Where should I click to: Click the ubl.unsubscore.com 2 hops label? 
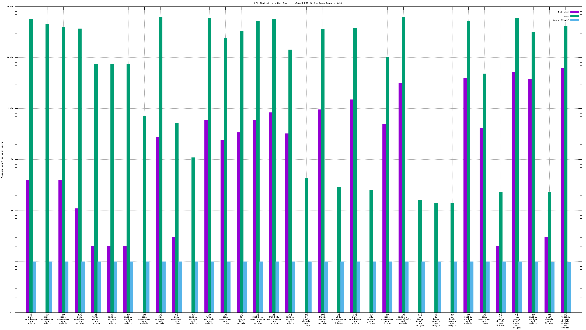[x=339, y=319]
